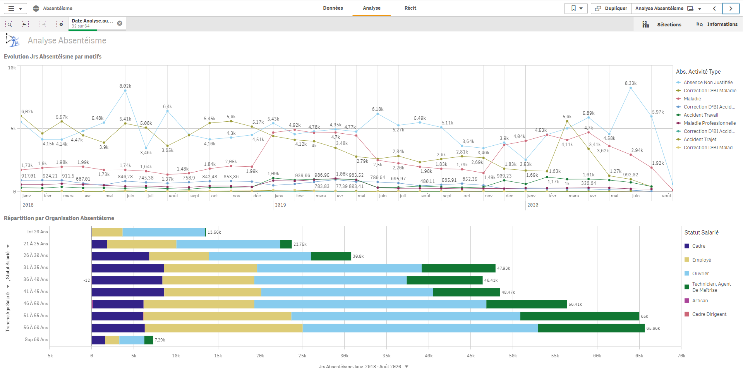Image resolution: width=743 pixels, height=374 pixels.
Task: Toggle Ouvrier status in legend
Action: point(700,274)
